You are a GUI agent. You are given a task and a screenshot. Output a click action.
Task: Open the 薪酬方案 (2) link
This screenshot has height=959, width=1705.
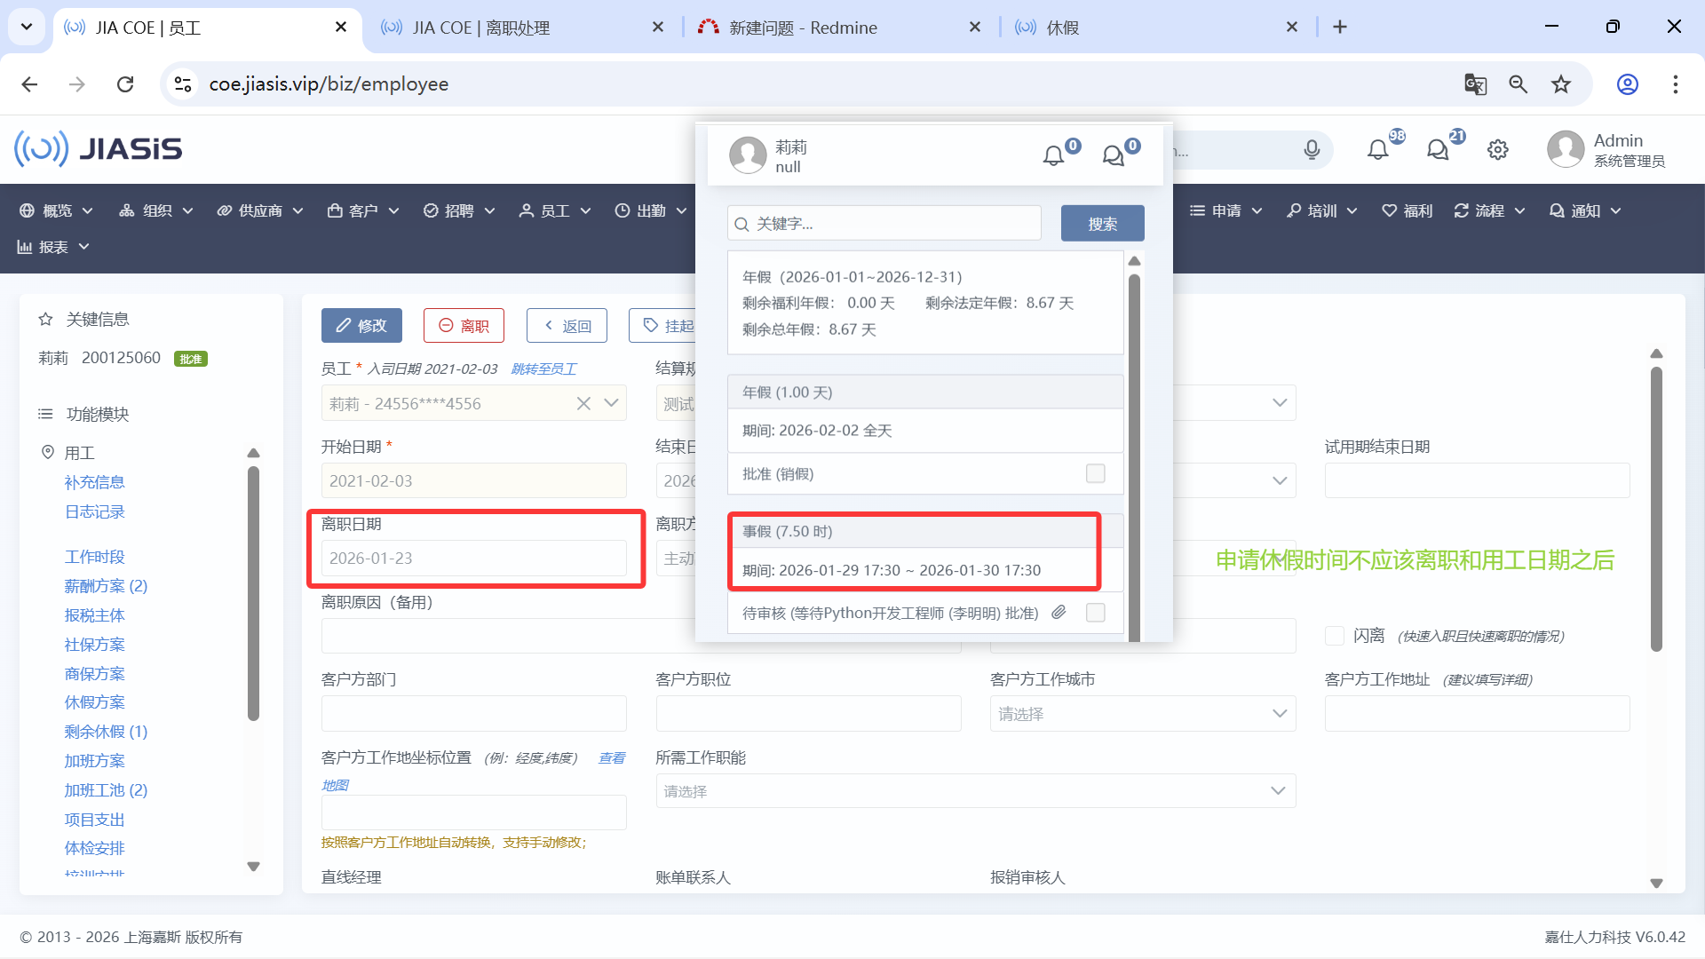(106, 586)
